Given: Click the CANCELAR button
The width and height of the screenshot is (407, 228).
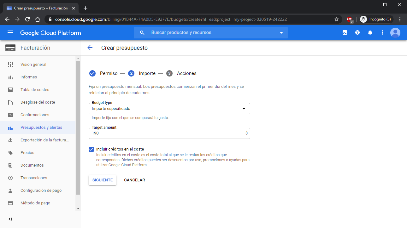Looking at the screenshot, I should coord(134,180).
